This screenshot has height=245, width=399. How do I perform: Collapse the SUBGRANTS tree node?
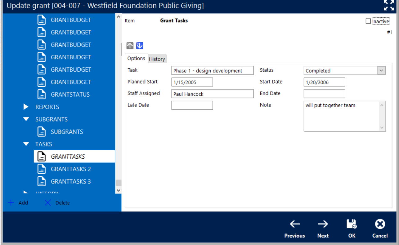[x=26, y=119]
